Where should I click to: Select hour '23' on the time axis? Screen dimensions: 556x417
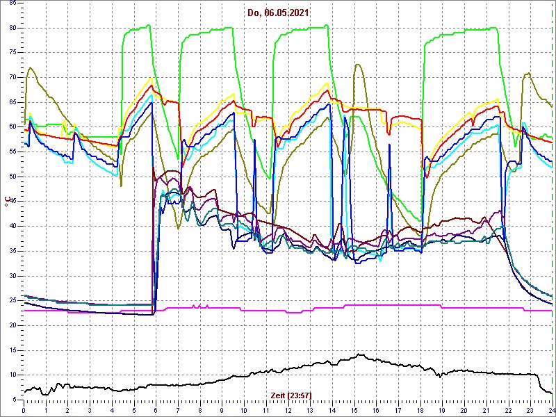tap(530, 411)
